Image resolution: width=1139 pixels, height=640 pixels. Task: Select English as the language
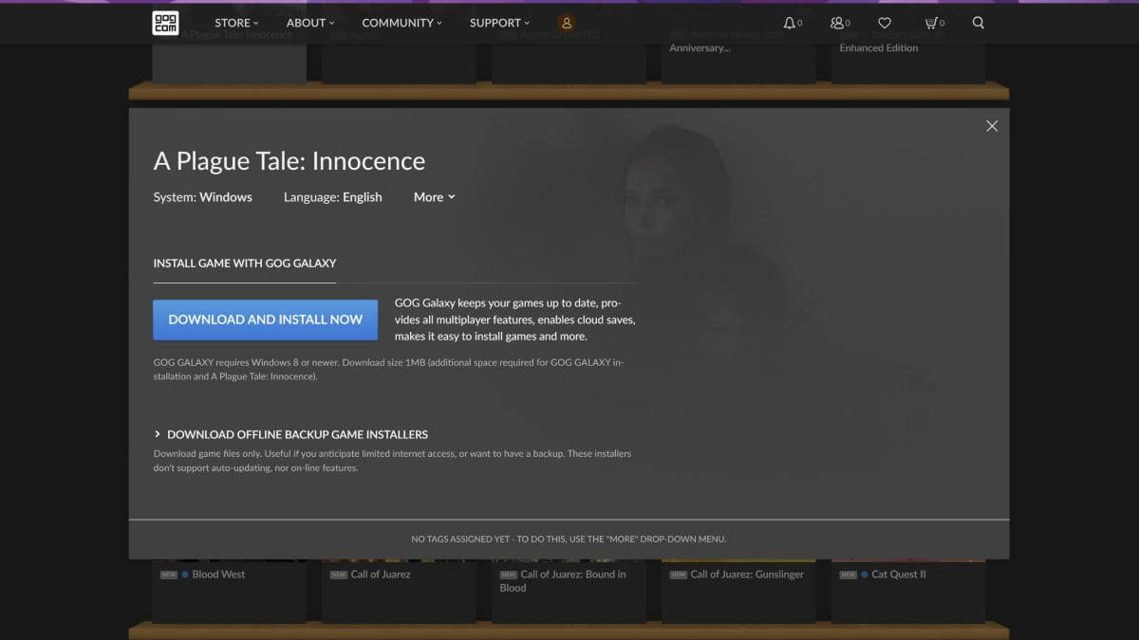tap(361, 197)
